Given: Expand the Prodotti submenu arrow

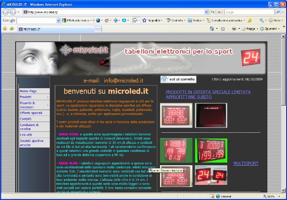Looking at the screenshot, I should tap(48, 97).
